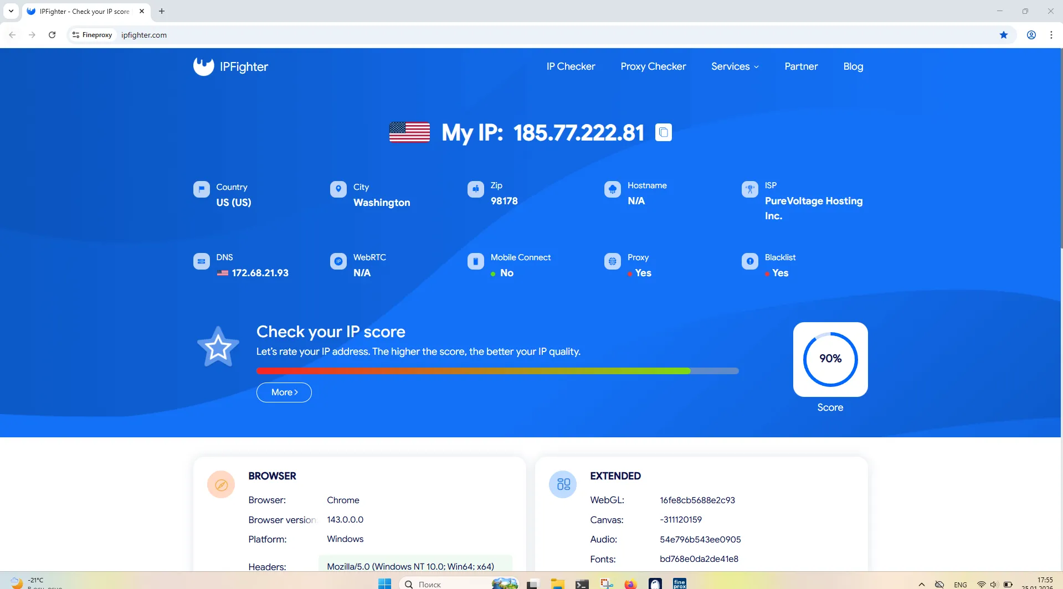Open the Chrome profile icon
1063x589 pixels.
[1031, 35]
